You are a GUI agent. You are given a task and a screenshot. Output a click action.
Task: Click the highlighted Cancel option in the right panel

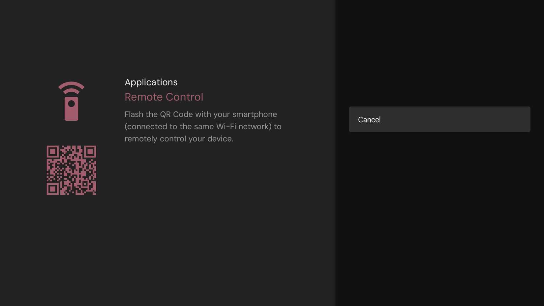click(x=439, y=119)
